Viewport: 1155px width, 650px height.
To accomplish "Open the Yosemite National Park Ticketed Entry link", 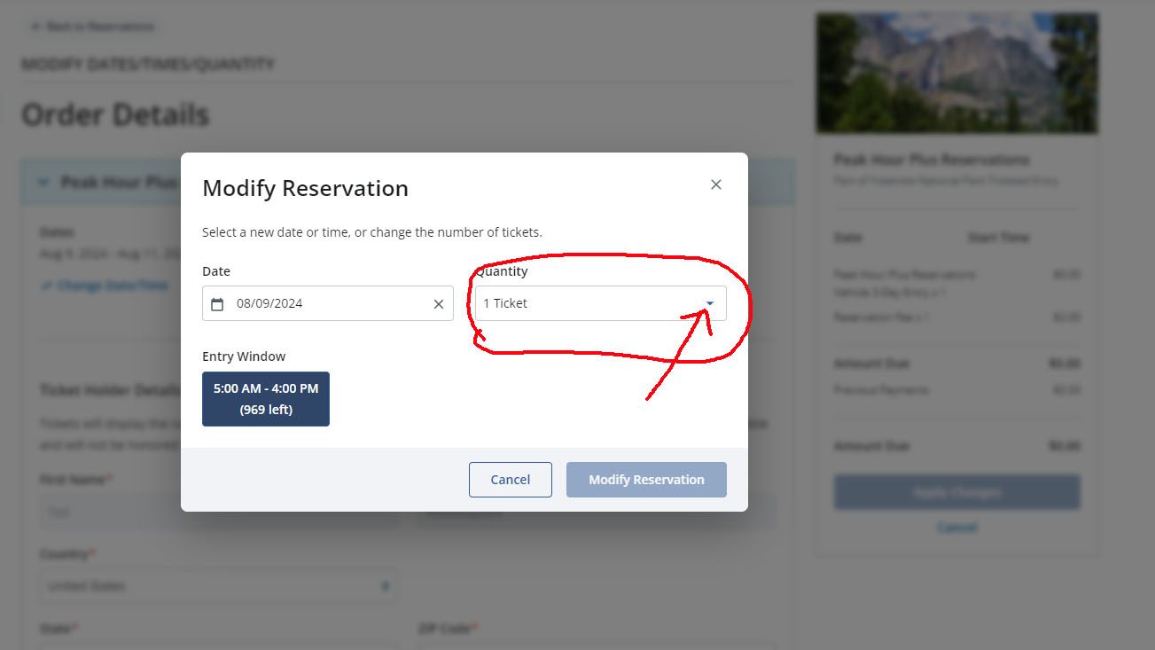I will 946,181.
